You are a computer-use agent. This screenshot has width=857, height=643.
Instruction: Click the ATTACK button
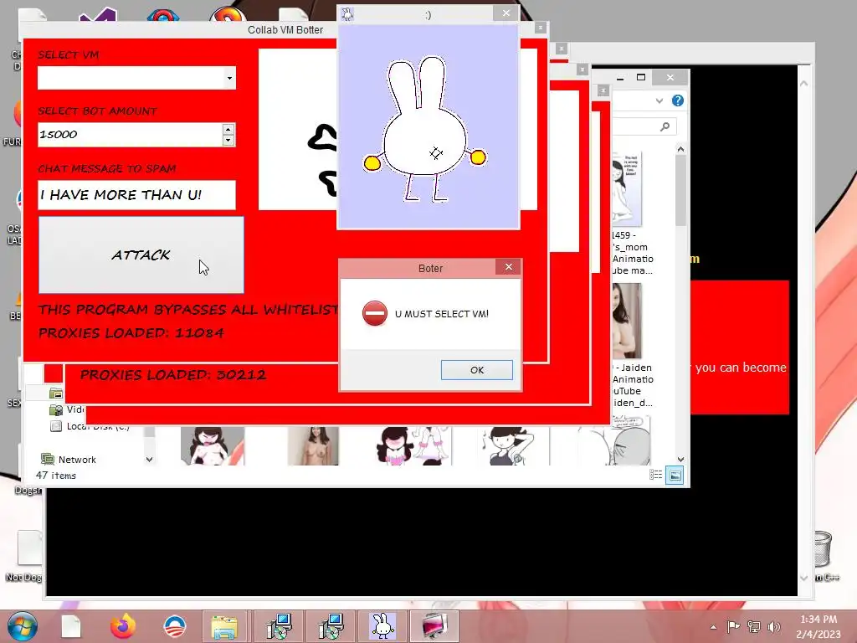tap(141, 255)
